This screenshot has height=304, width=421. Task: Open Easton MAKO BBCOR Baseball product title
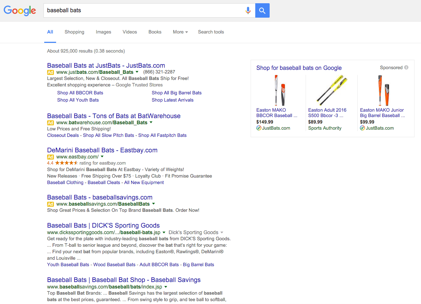click(x=277, y=113)
